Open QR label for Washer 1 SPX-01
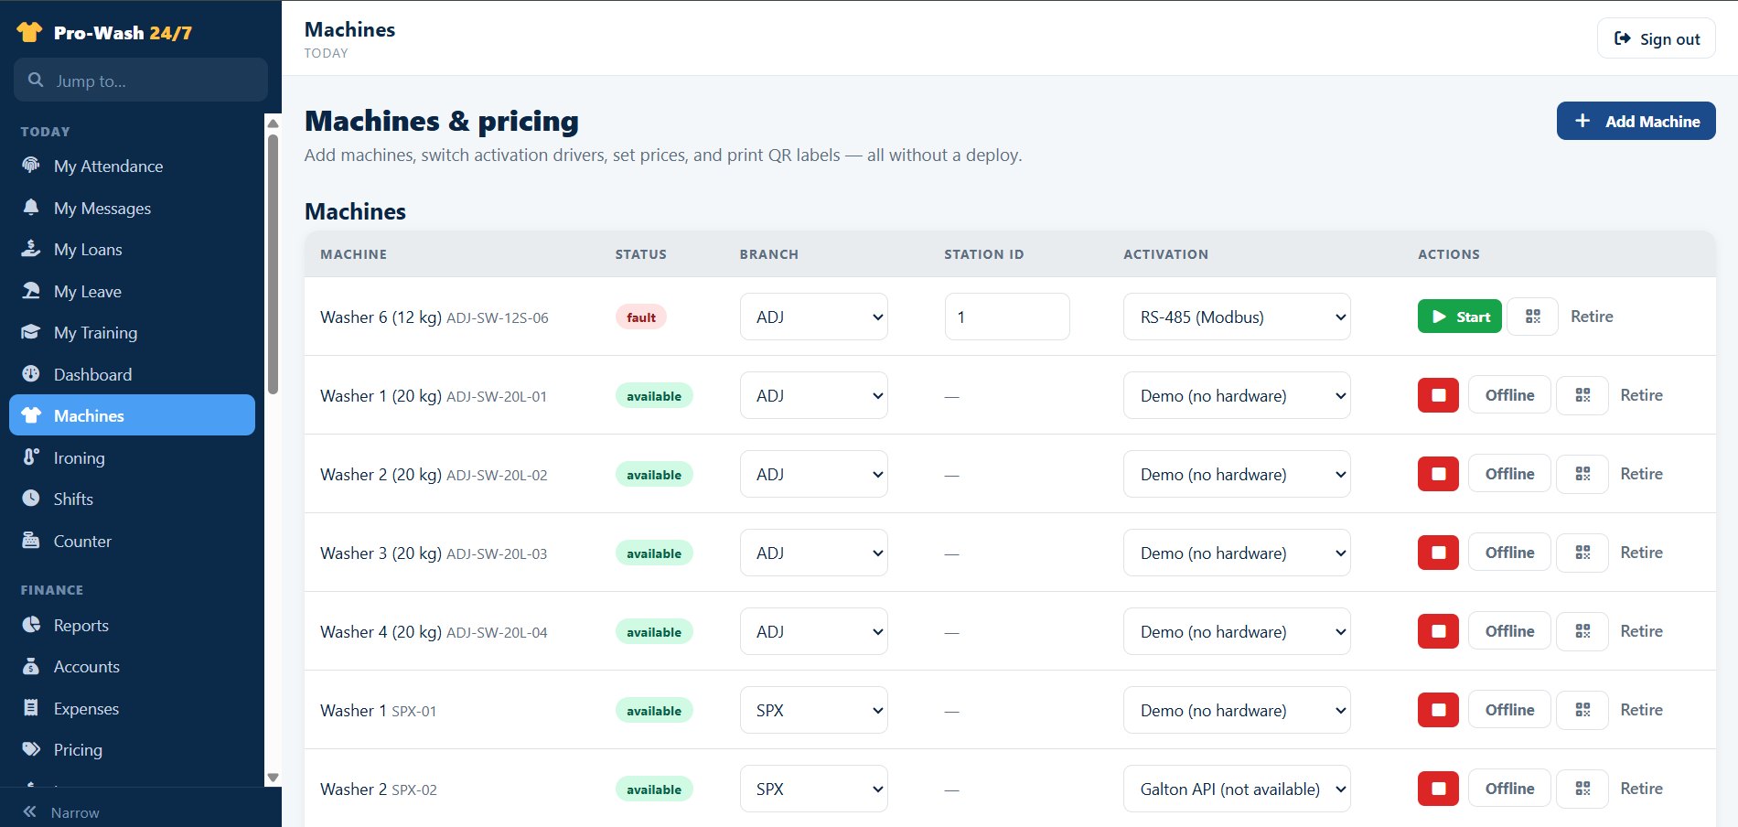The height and width of the screenshot is (827, 1738). click(x=1582, y=710)
